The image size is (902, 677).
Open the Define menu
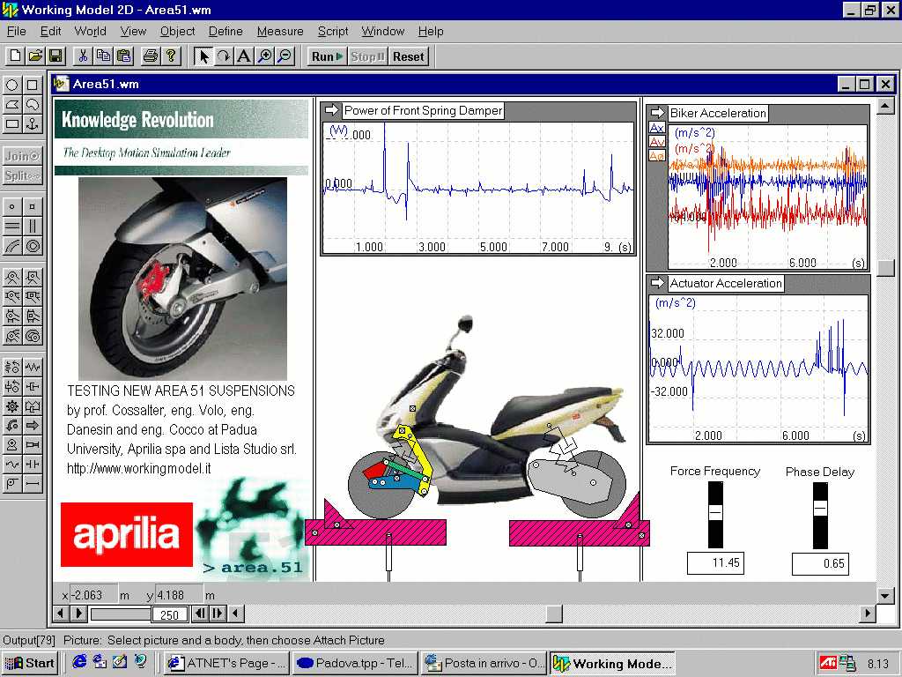(225, 31)
